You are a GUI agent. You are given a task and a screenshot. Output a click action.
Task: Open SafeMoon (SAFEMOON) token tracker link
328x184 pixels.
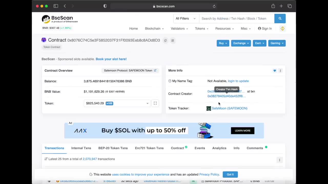coord(229,108)
